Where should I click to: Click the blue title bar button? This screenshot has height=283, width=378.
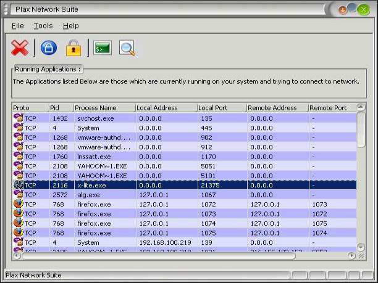point(352,7)
